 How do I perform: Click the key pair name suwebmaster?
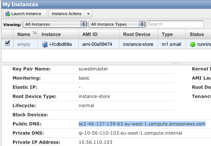[93, 69]
